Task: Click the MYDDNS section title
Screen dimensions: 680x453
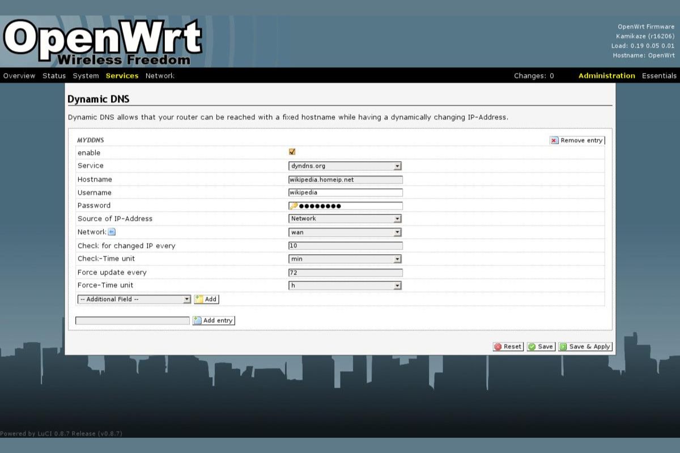Action: click(91, 140)
